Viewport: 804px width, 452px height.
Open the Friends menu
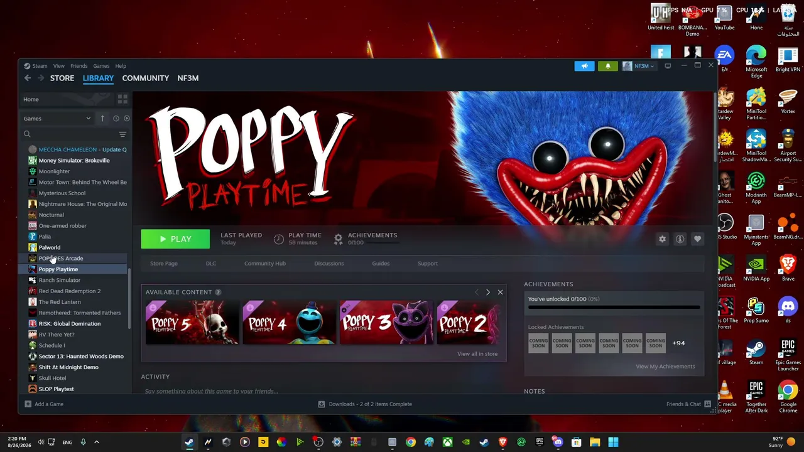pos(79,66)
